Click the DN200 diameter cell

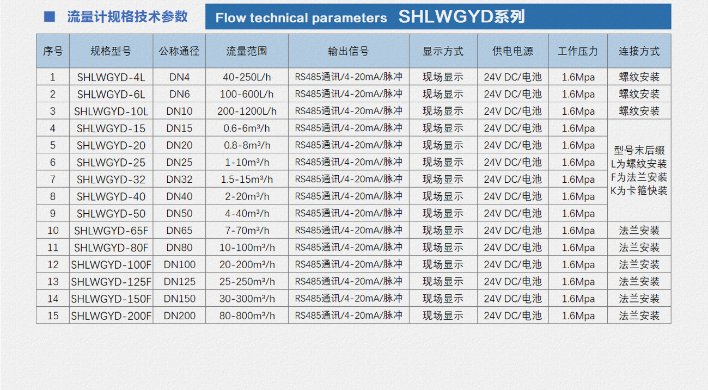click(x=179, y=315)
